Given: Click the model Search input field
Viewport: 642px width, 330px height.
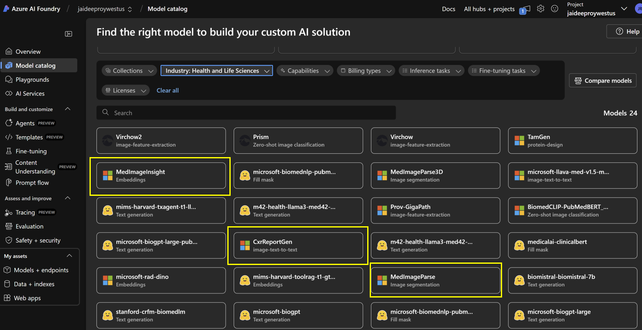Looking at the screenshot, I should pyautogui.click(x=246, y=113).
